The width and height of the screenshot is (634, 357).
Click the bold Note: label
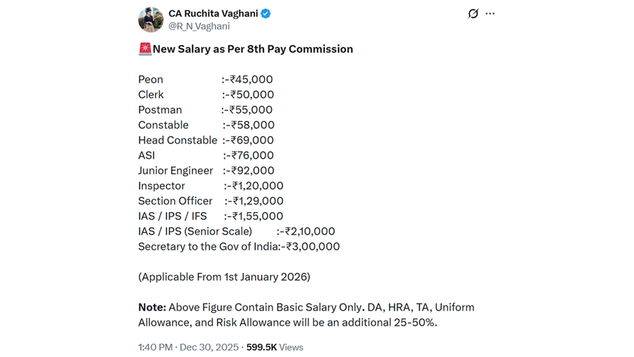pyautogui.click(x=152, y=307)
